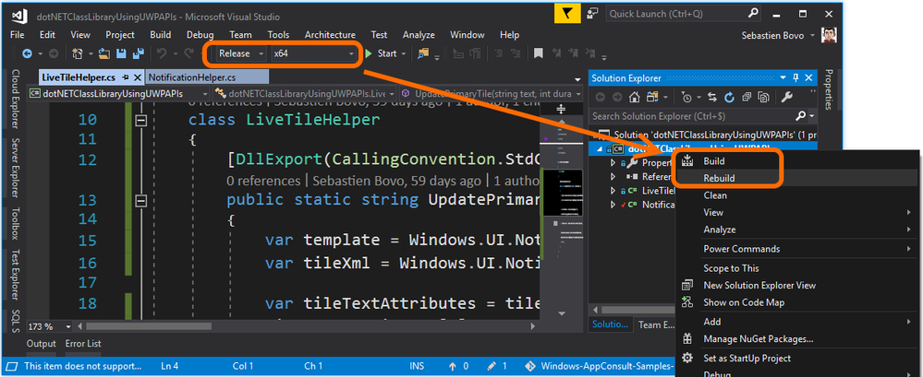Open the Start button dropdown arrow
Image resolution: width=923 pixels, height=377 pixels.
404,54
